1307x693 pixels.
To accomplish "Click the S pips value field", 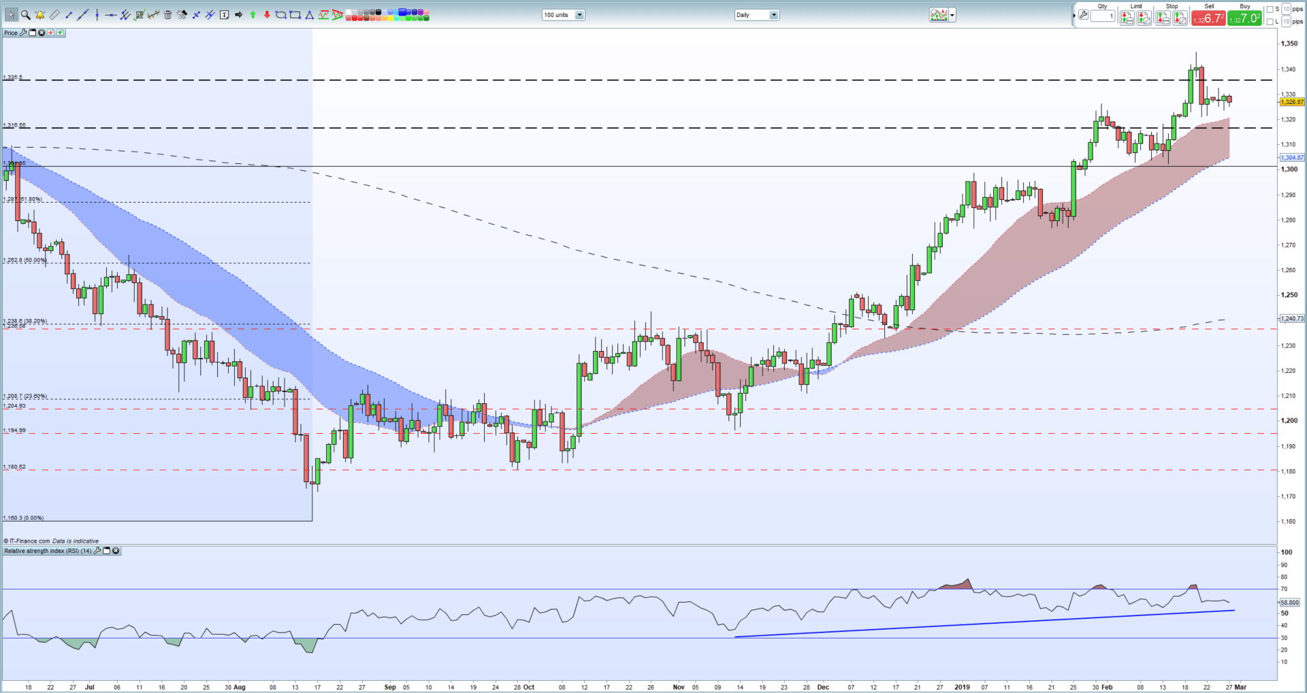I will pos(1286,9).
